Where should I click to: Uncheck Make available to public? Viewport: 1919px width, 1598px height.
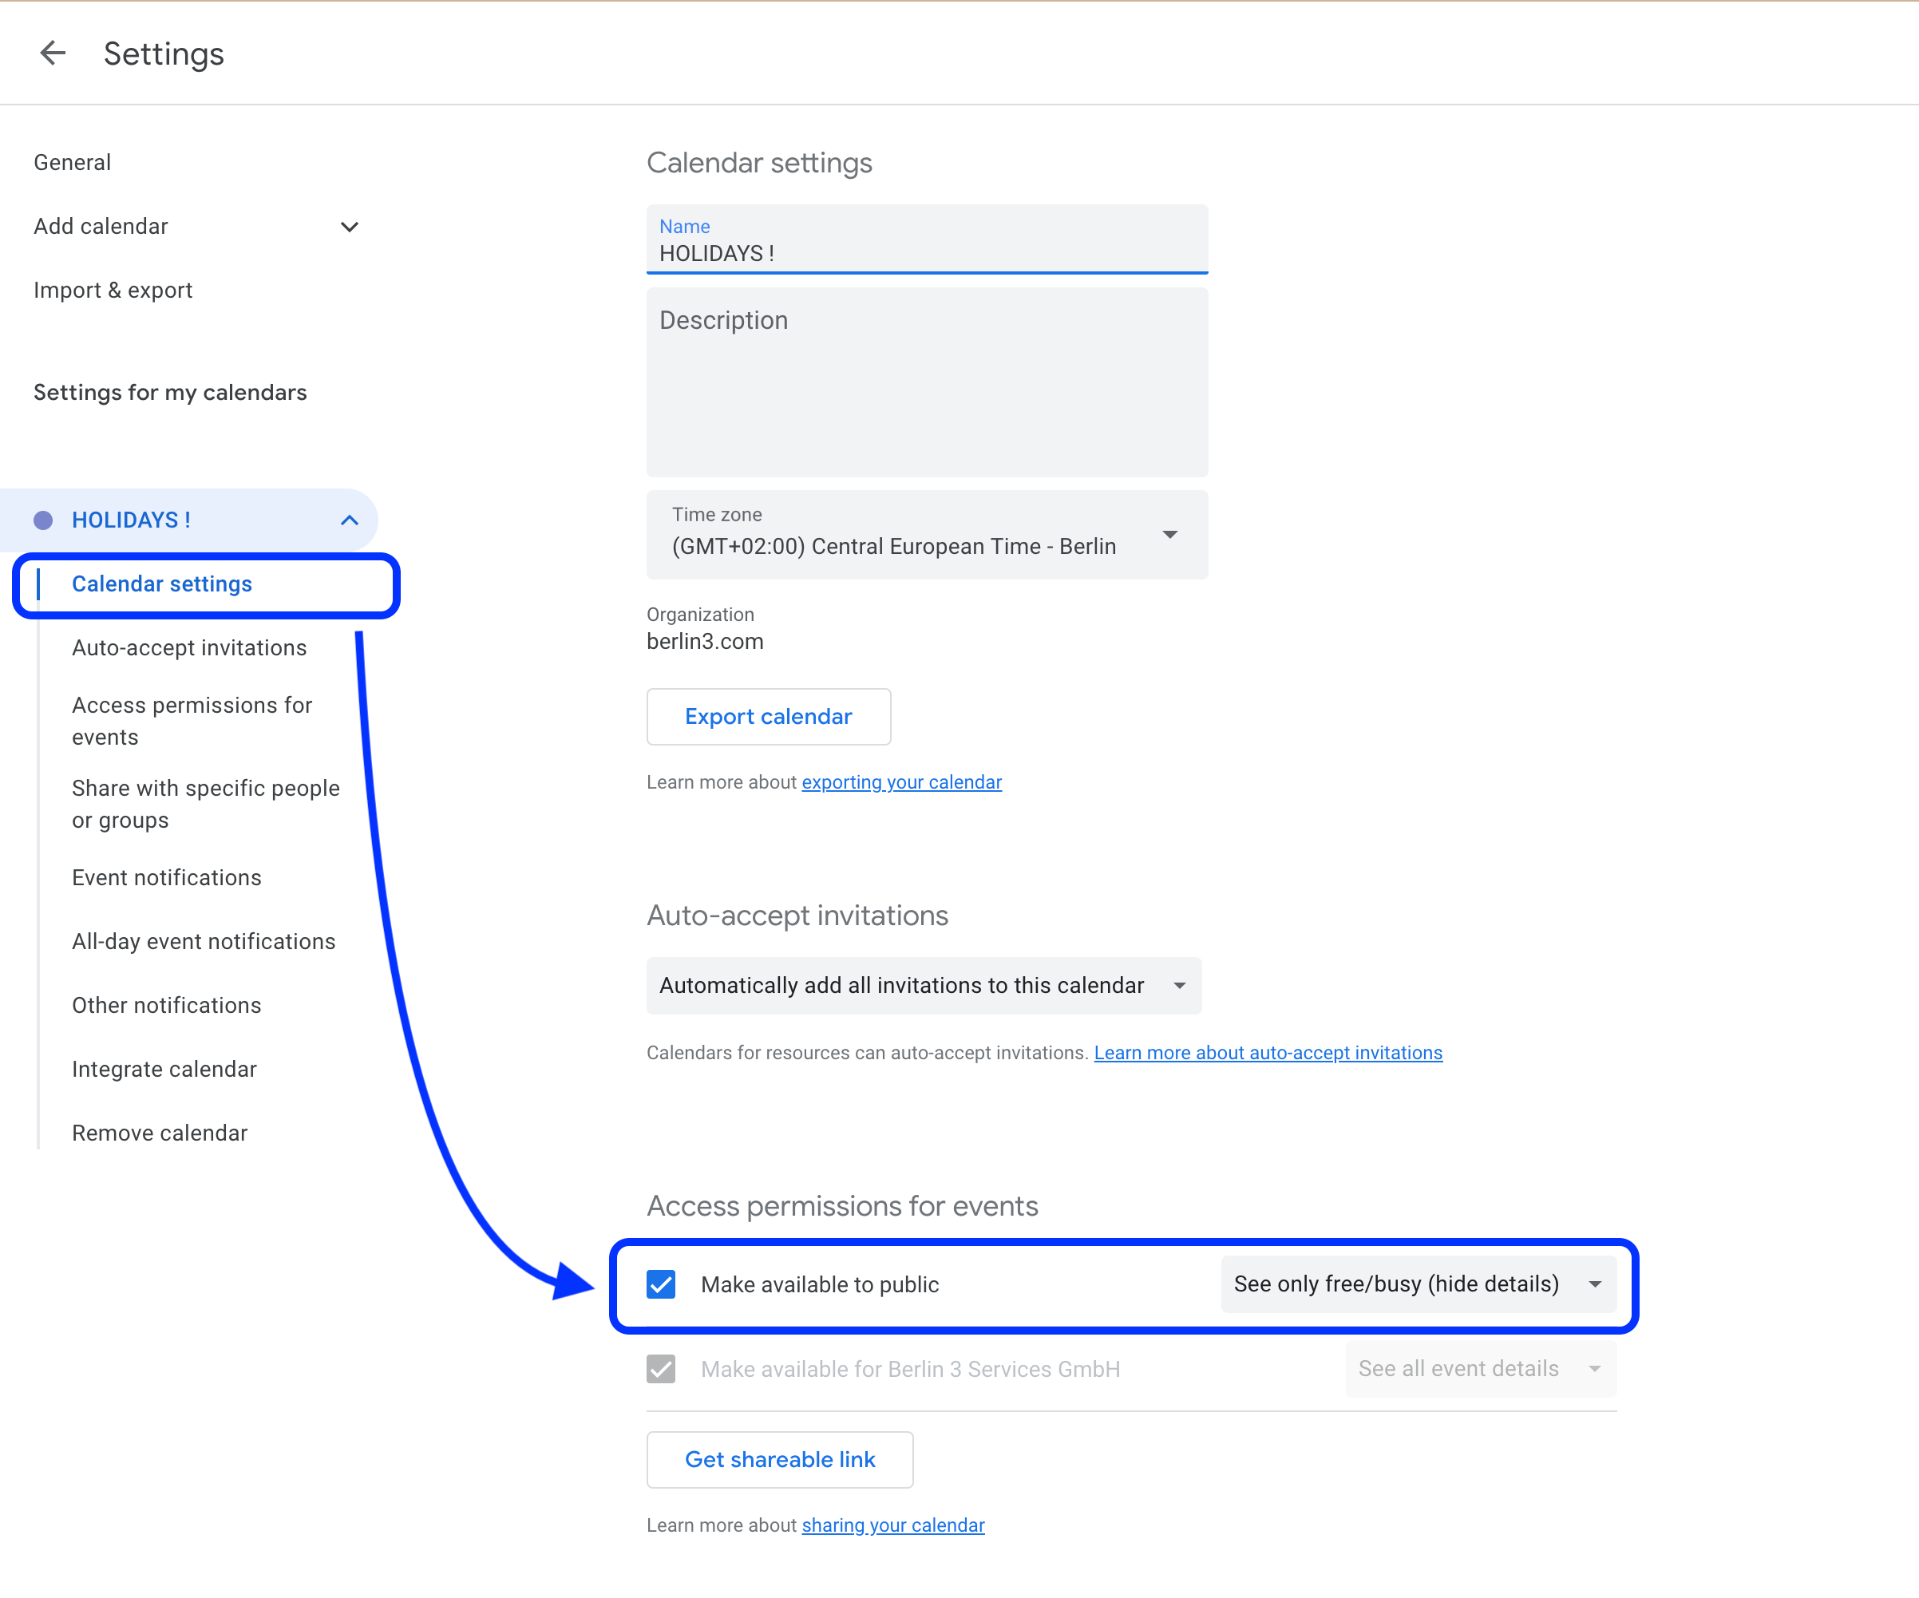click(x=661, y=1284)
